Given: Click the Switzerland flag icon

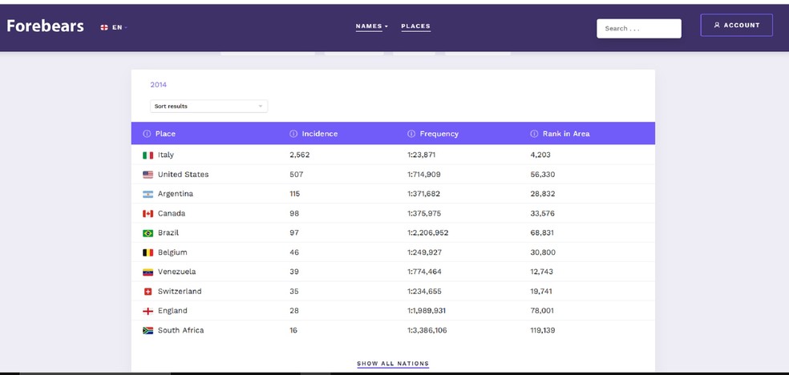Looking at the screenshot, I should point(148,292).
